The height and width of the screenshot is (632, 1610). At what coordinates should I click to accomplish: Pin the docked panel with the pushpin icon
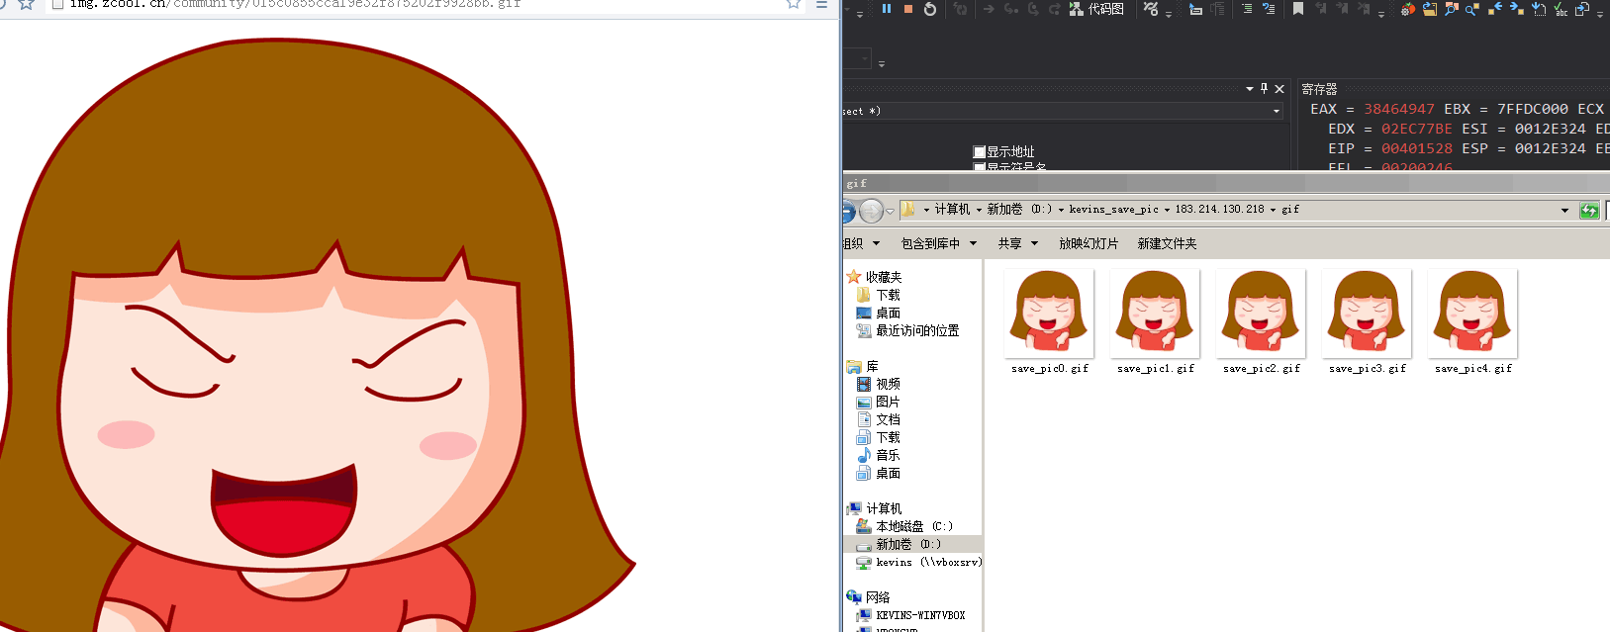pyautogui.click(x=1264, y=88)
